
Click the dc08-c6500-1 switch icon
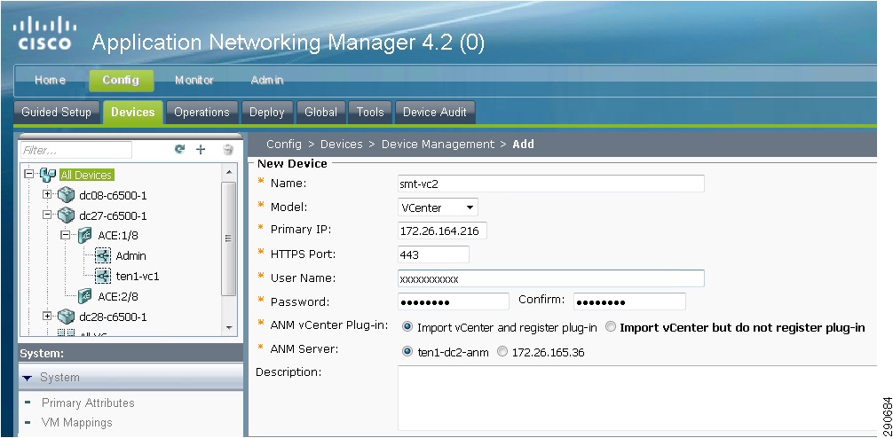[x=66, y=195]
